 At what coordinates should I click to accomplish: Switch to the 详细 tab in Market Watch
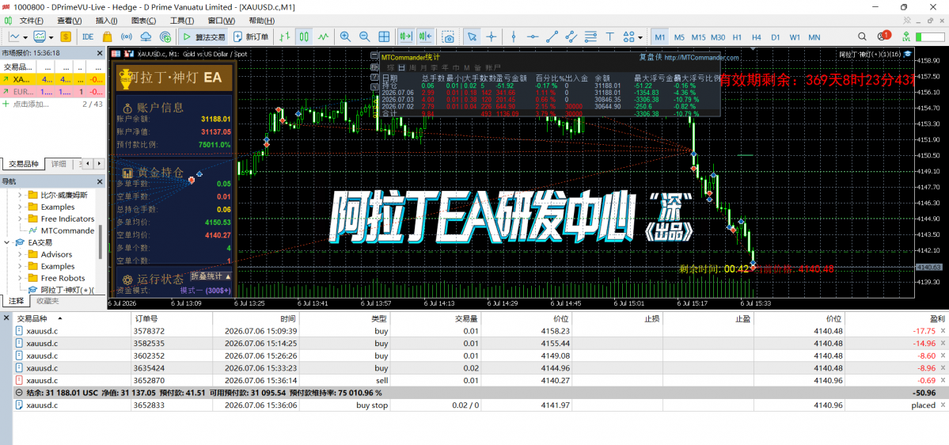[59, 163]
